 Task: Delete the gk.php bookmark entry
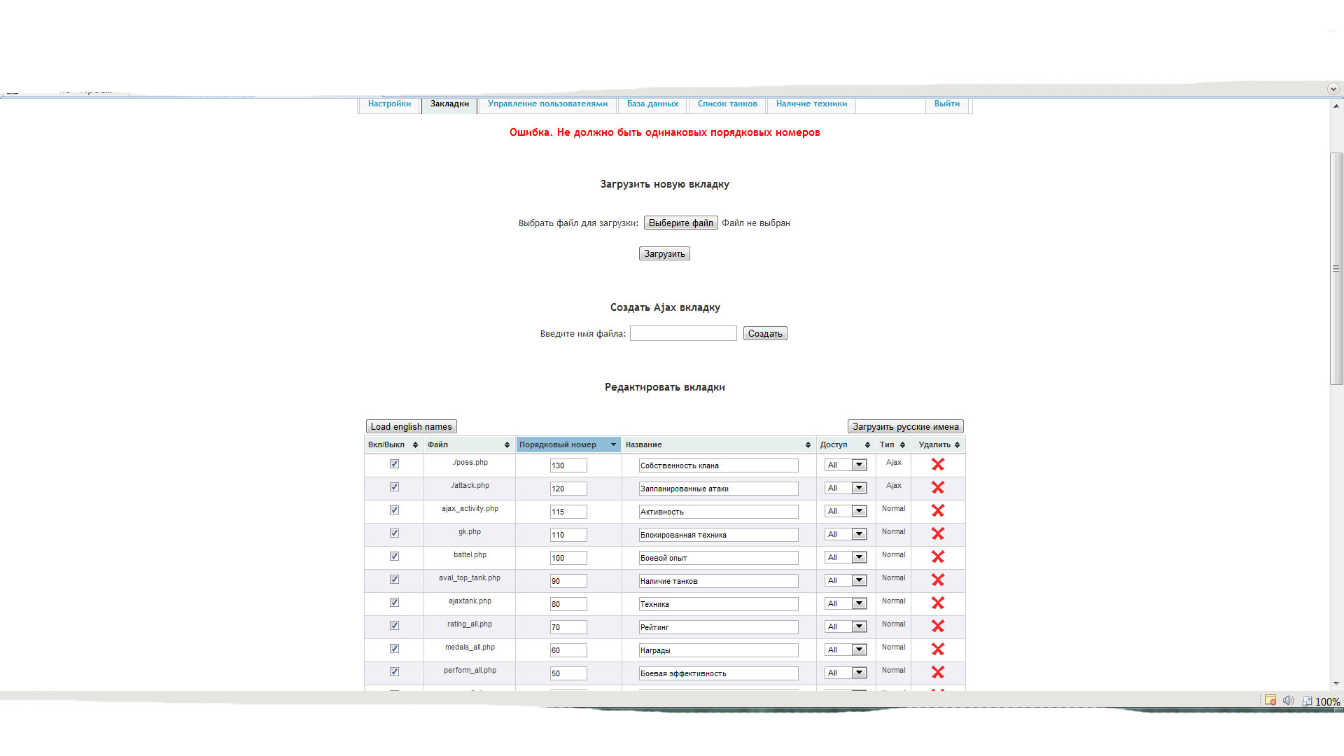point(938,534)
